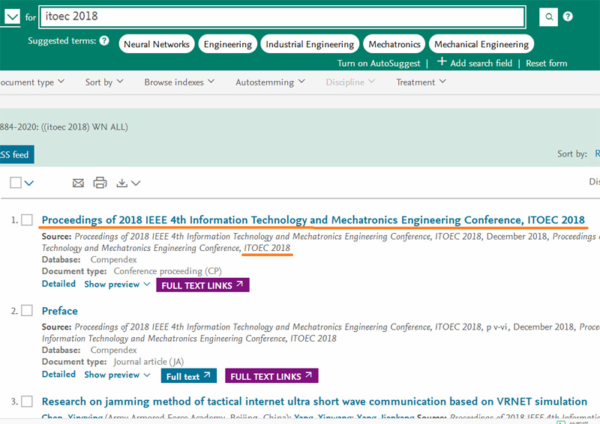The image size is (600, 424).
Task: Open Sort by filter dropdown
Action: pos(104,82)
